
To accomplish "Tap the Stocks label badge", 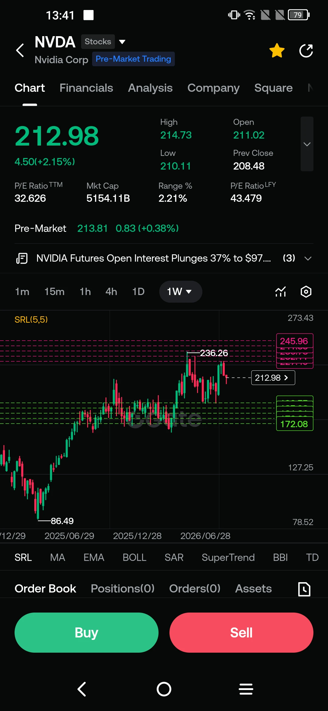I will (98, 42).
